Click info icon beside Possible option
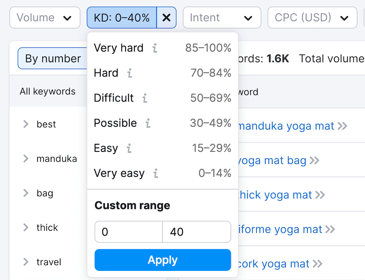The width and height of the screenshot is (365, 280). pyautogui.click(x=148, y=123)
